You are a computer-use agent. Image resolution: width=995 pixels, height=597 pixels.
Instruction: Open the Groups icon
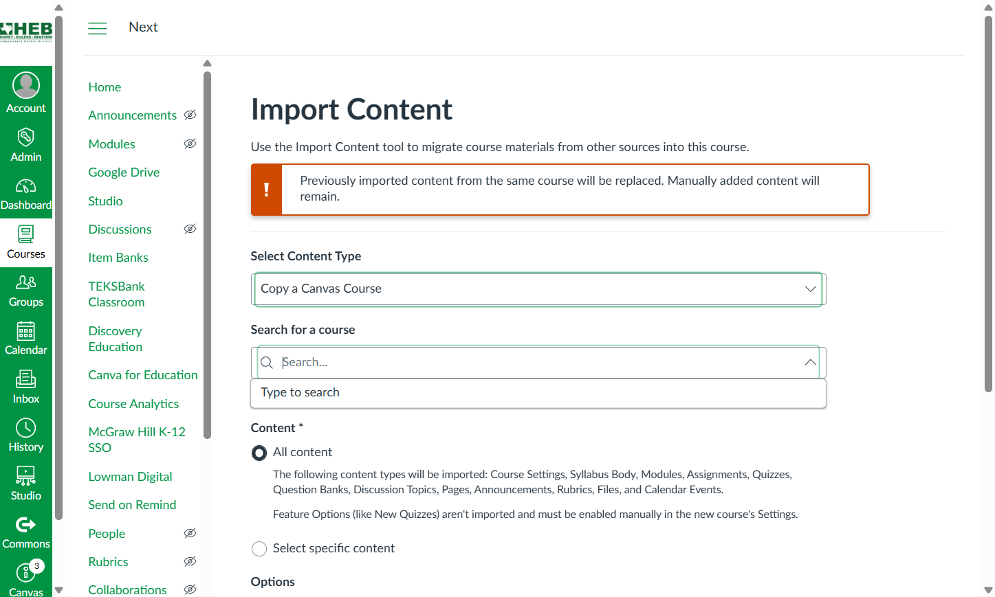point(26,282)
